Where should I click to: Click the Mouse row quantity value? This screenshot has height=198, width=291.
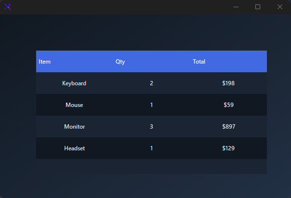[x=151, y=105]
